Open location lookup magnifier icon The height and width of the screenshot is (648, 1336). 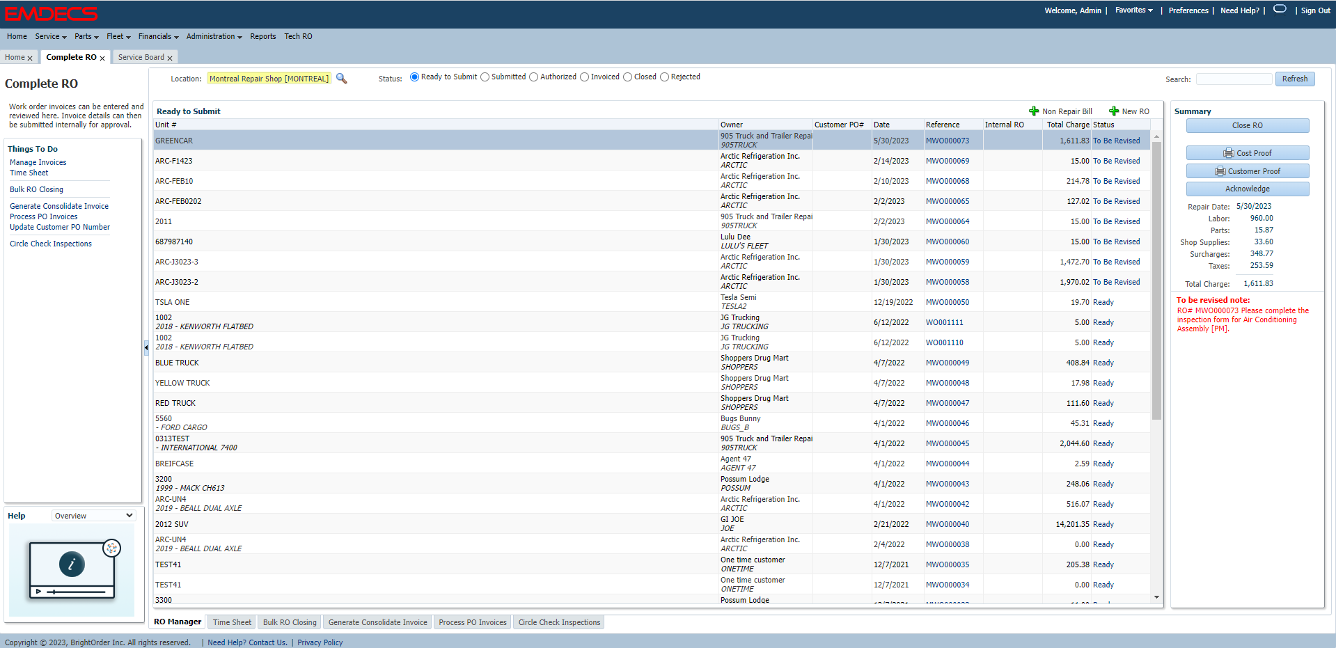tap(341, 79)
